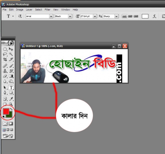Align text center
165x154 pixels.
pyautogui.click(x=130, y=16)
